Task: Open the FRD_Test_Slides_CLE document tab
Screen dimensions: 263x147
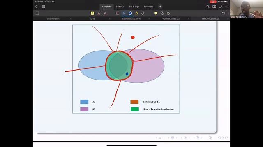Action: click(171, 19)
